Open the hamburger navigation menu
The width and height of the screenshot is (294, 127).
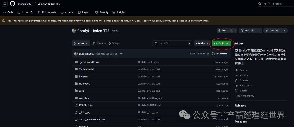click(5, 4)
